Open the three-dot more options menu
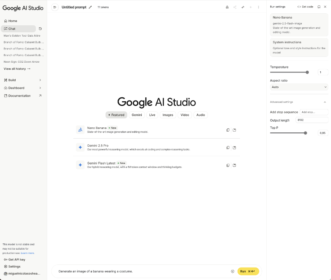331x280 pixels. (x=258, y=7)
